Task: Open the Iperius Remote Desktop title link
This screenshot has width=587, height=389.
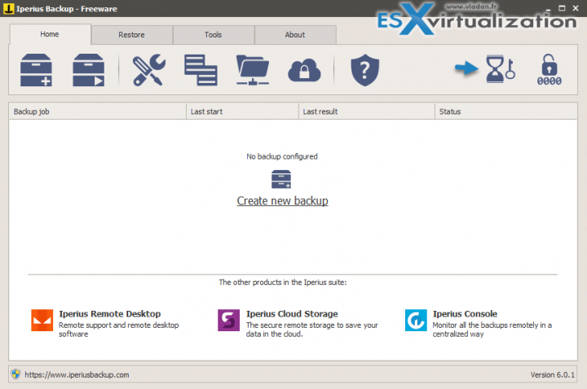Action: click(110, 314)
